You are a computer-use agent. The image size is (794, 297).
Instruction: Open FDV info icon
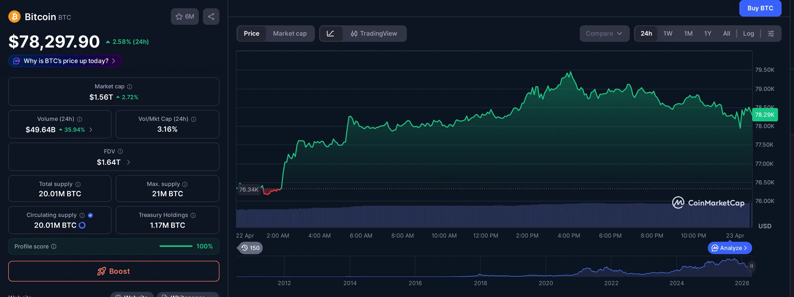[x=120, y=151]
